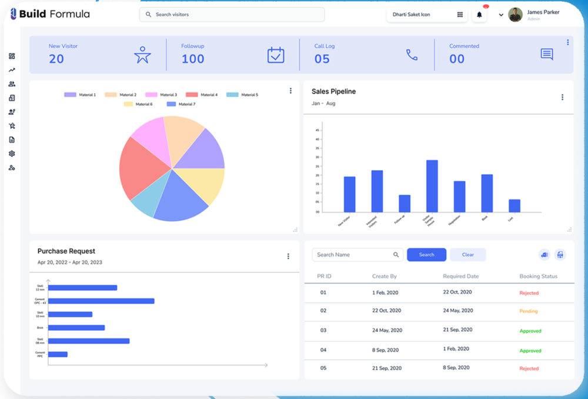
Task: Click the Followup calendar check icon
Action: [276, 55]
